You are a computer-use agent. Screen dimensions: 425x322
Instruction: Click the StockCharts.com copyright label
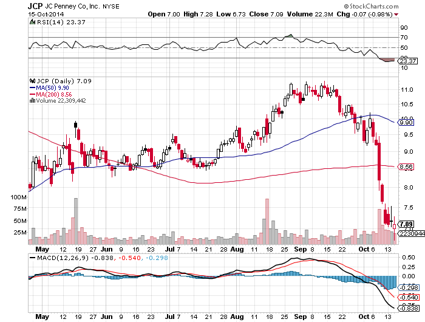pyautogui.click(x=372, y=6)
